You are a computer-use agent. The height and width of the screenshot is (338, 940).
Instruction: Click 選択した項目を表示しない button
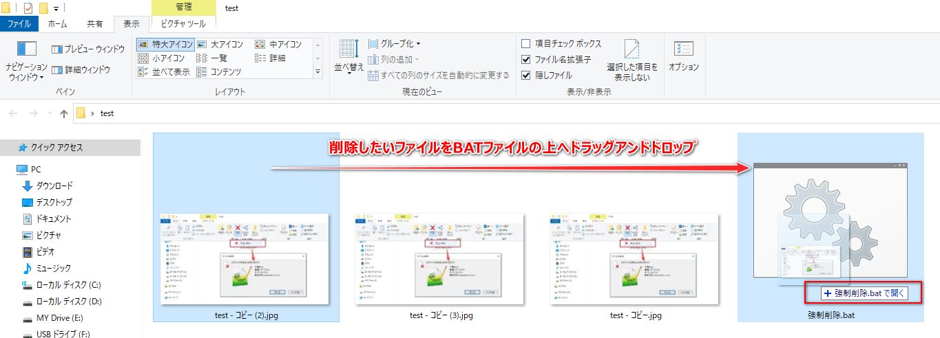632,60
